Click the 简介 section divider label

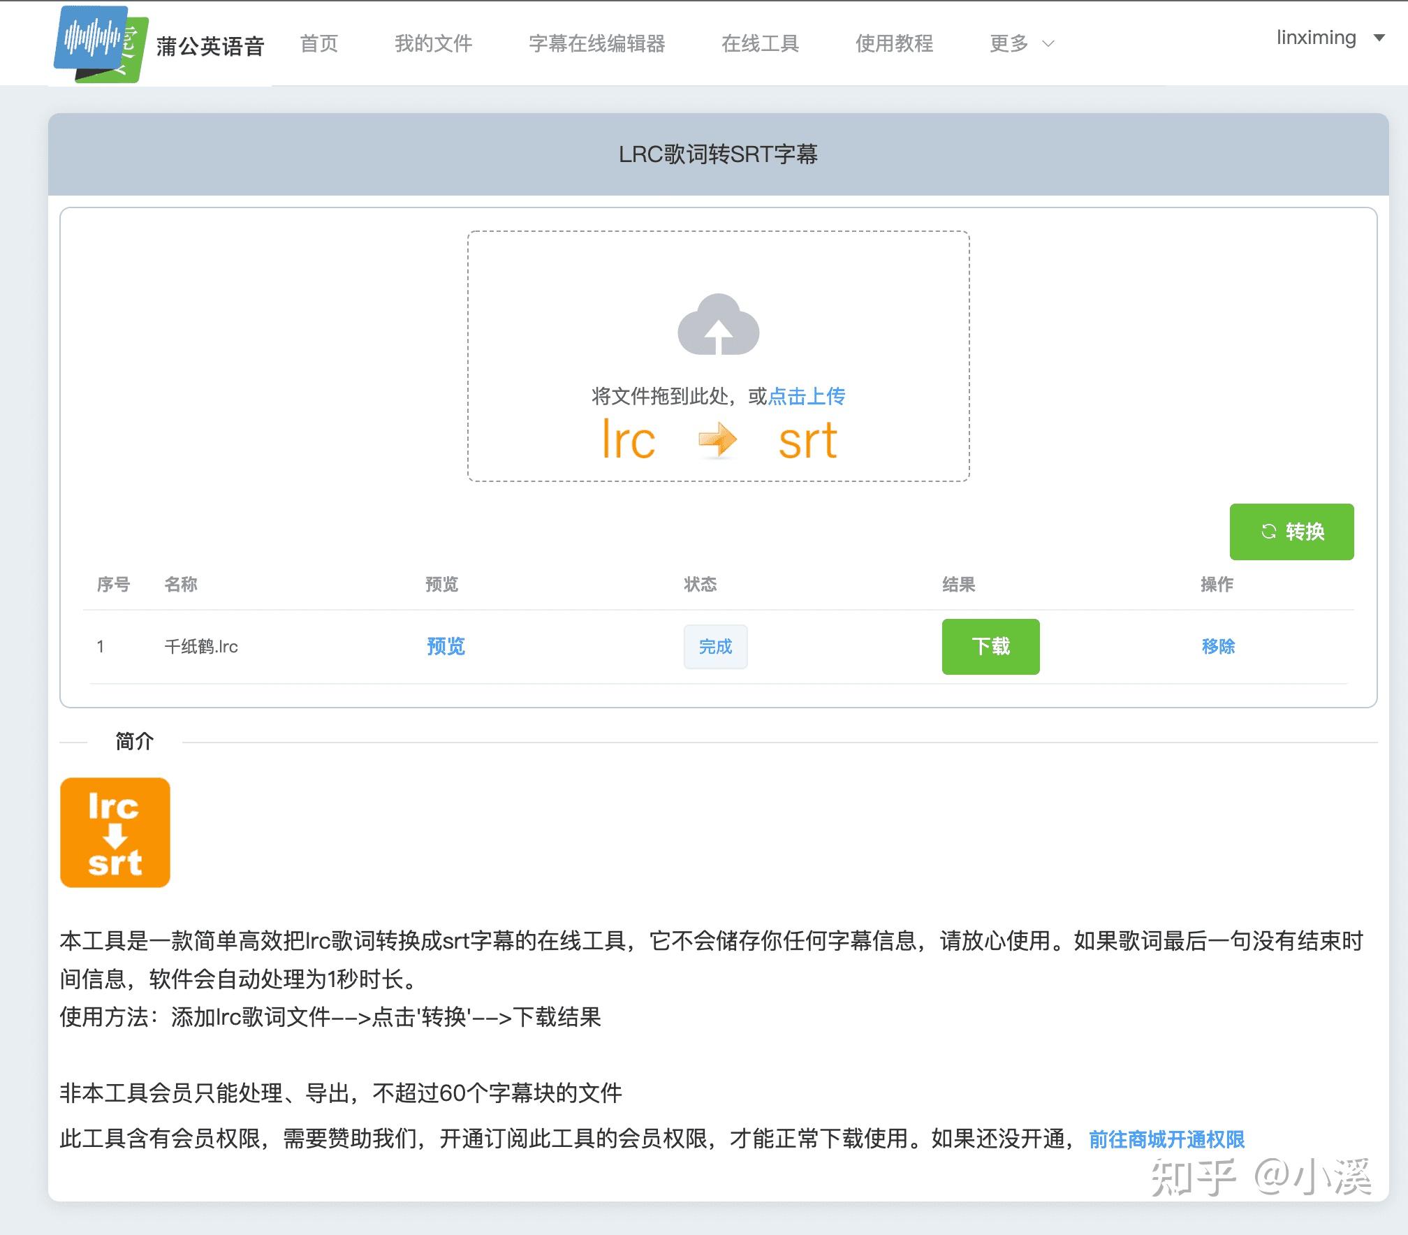[135, 742]
